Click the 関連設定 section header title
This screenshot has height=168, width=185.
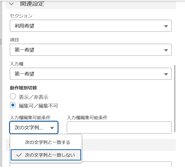click(x=32, y=4)
